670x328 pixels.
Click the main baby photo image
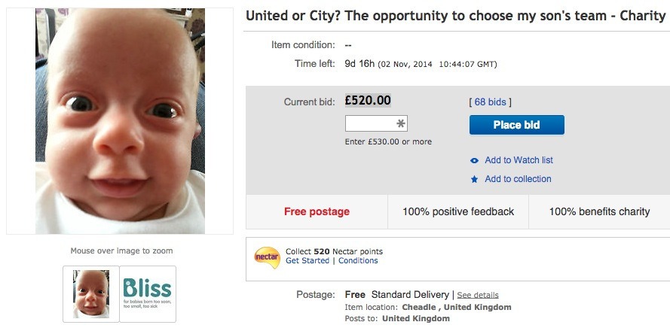(120, 121)
